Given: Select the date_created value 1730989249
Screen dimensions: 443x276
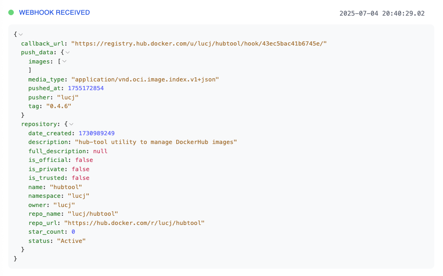Looking at the screenshot, I should pyautogui.click(x=97, y=133).
